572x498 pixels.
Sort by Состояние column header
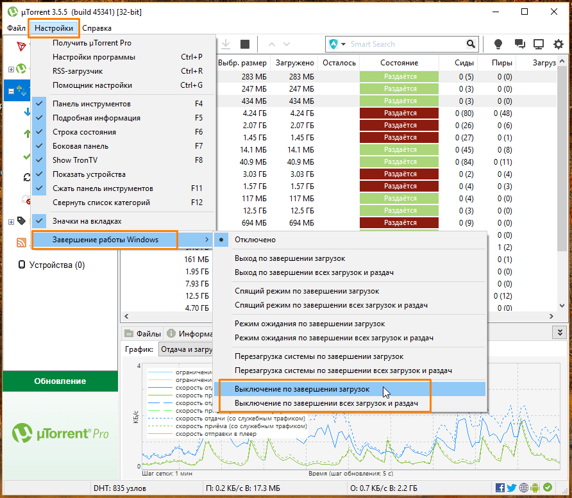(399, 63)
